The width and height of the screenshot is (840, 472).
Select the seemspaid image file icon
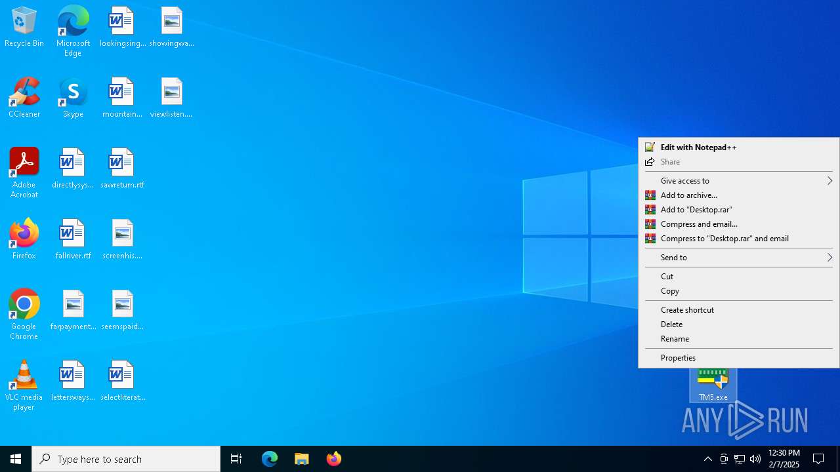(x=122, y=310)
